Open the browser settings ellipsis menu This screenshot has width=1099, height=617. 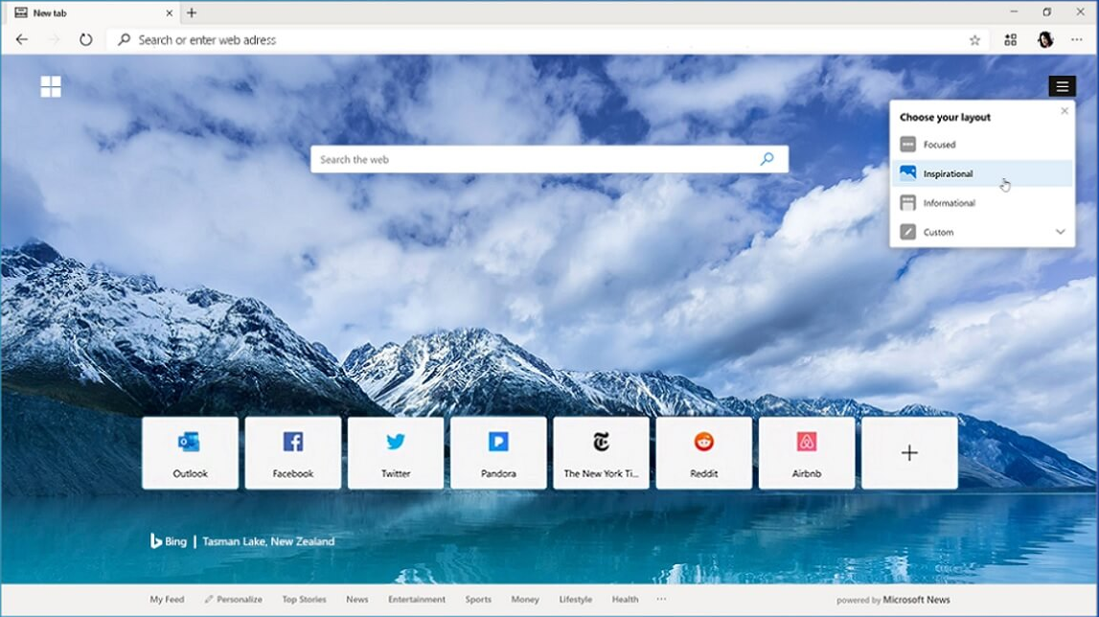[x=1077, y=40]
